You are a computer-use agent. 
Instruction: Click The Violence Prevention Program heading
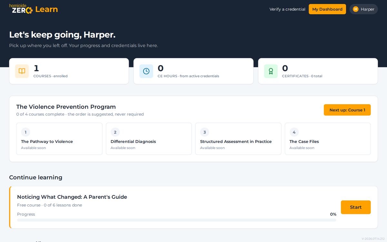[66, 107]
